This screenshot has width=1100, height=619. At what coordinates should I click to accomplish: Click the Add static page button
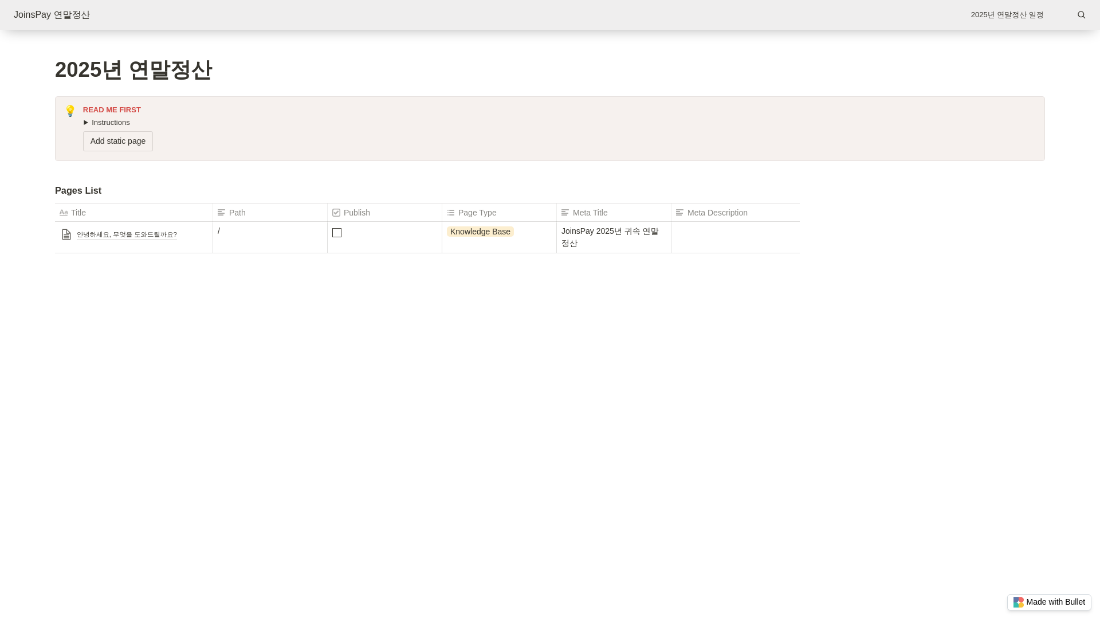(118, 142)
